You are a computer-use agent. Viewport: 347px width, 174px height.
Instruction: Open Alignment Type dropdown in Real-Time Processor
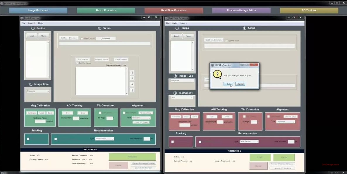pos(286,122)
